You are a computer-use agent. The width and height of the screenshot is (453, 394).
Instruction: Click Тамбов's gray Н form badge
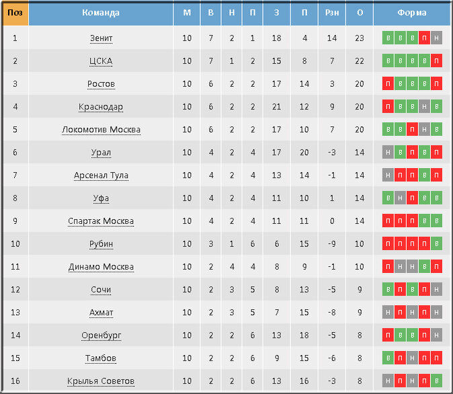click(412, 358)
